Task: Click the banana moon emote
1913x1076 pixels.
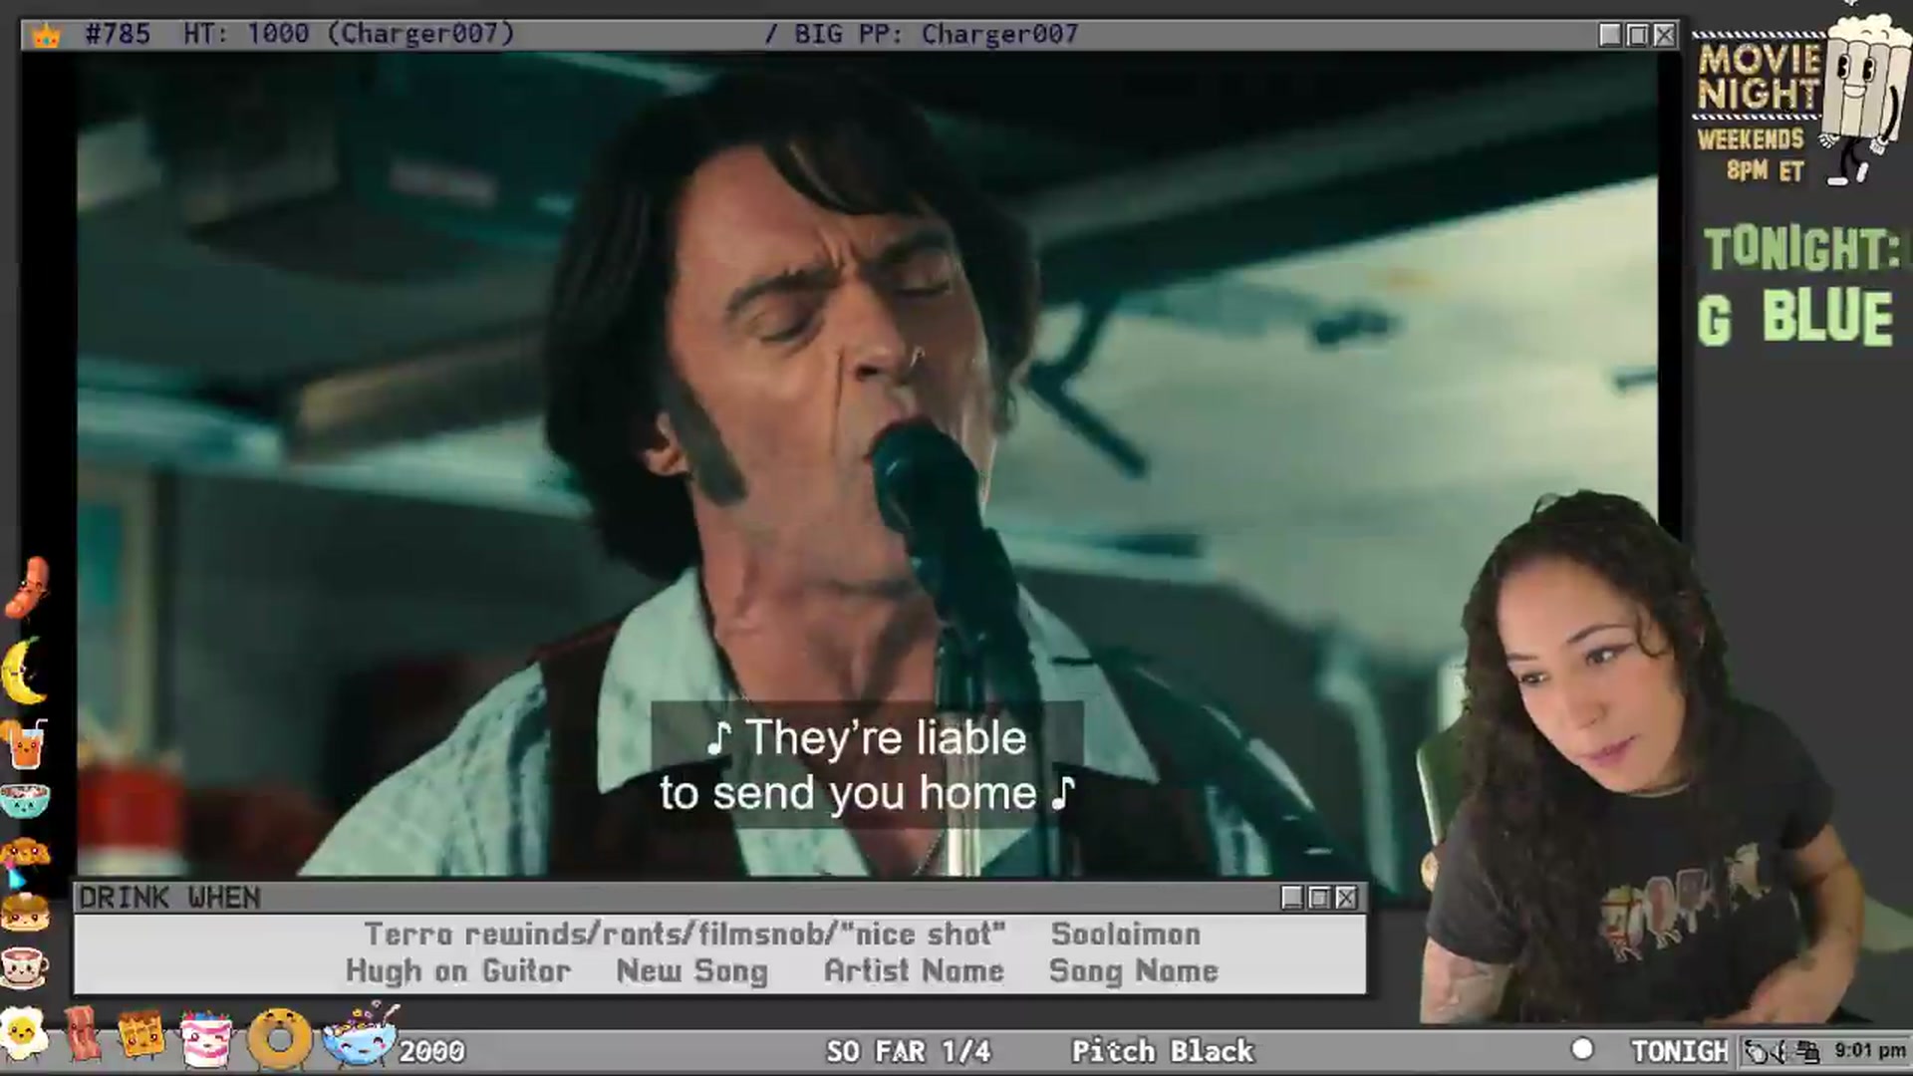Action: click(x=22, y=671)
